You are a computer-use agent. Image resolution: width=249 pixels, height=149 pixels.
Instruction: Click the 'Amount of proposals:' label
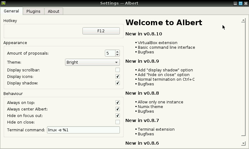pos(28,53)
